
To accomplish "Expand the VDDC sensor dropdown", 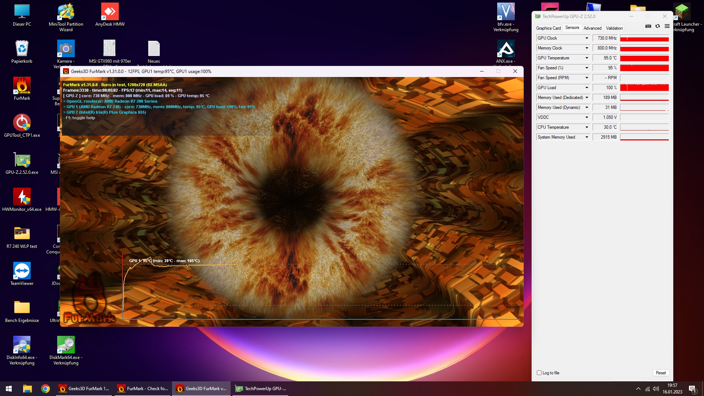I will 587,117.
